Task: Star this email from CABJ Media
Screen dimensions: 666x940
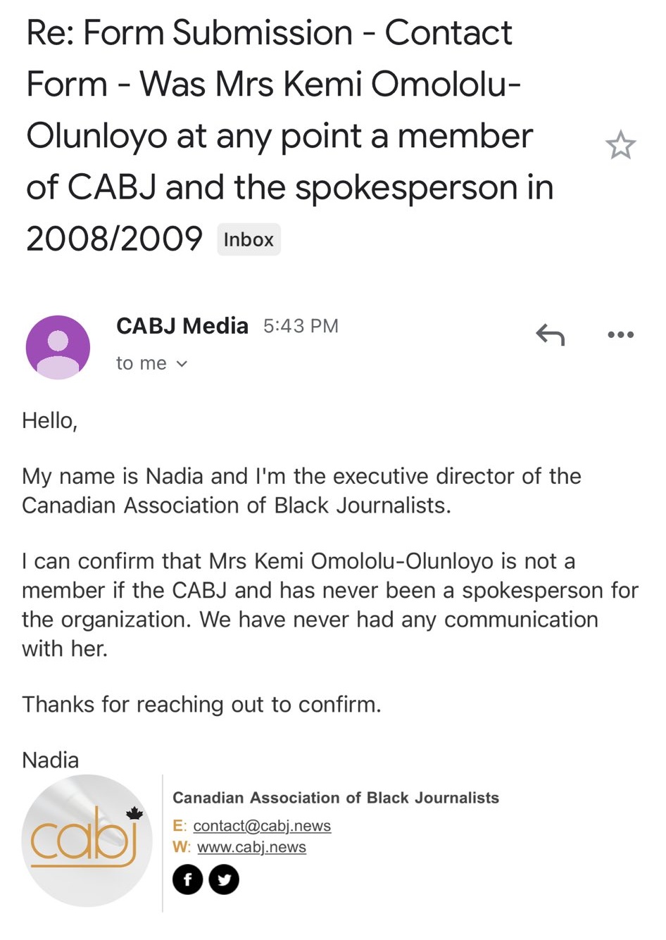Action: (620, 145)
